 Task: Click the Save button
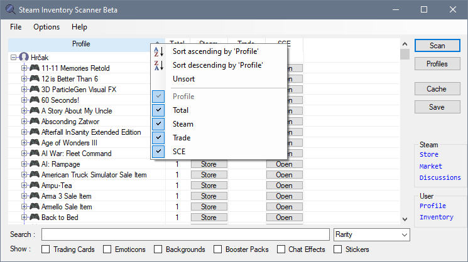pyautogui.click(x=437, y=107)
